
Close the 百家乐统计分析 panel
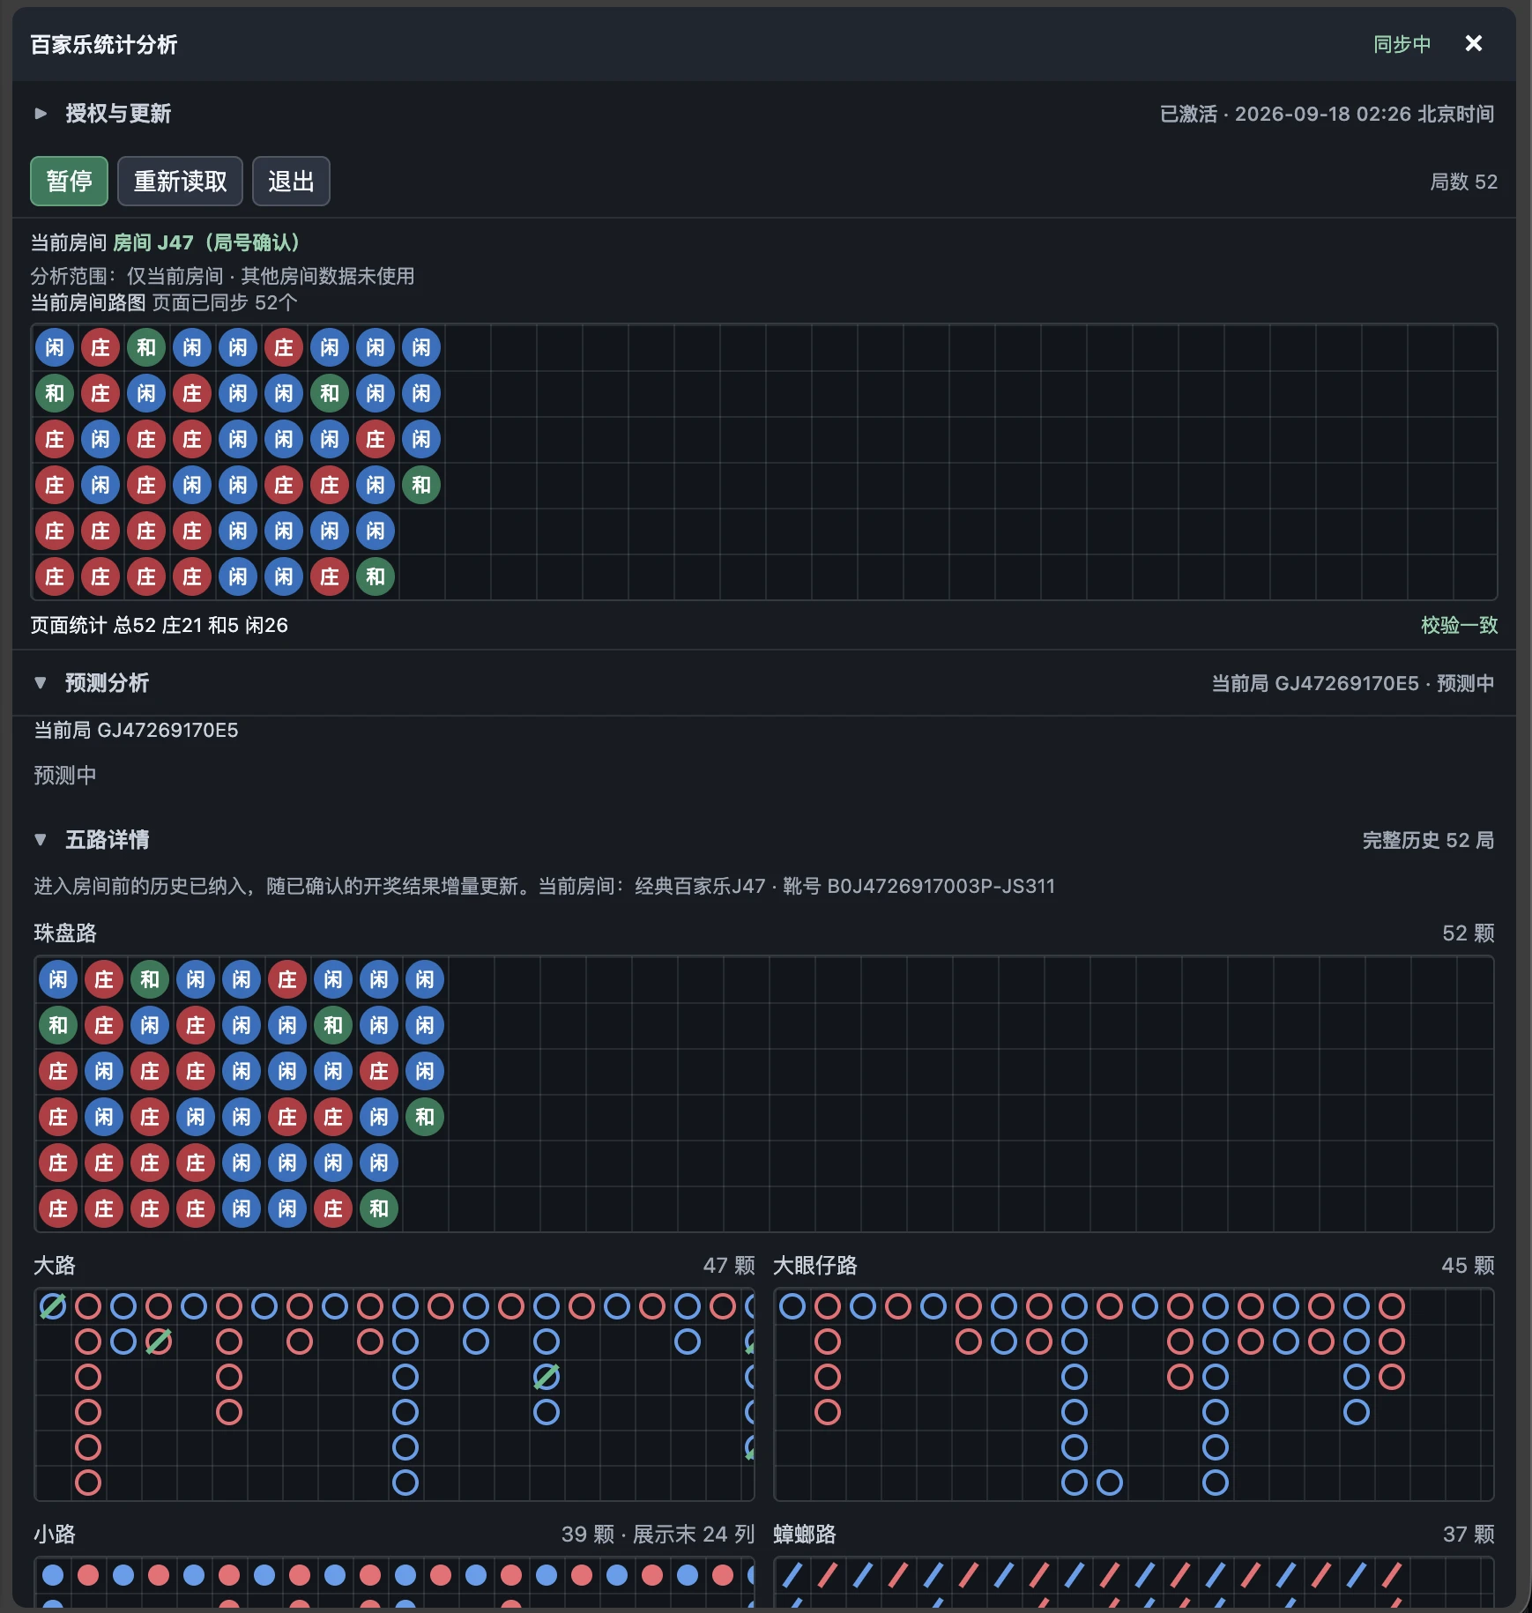pos(1473,44)
